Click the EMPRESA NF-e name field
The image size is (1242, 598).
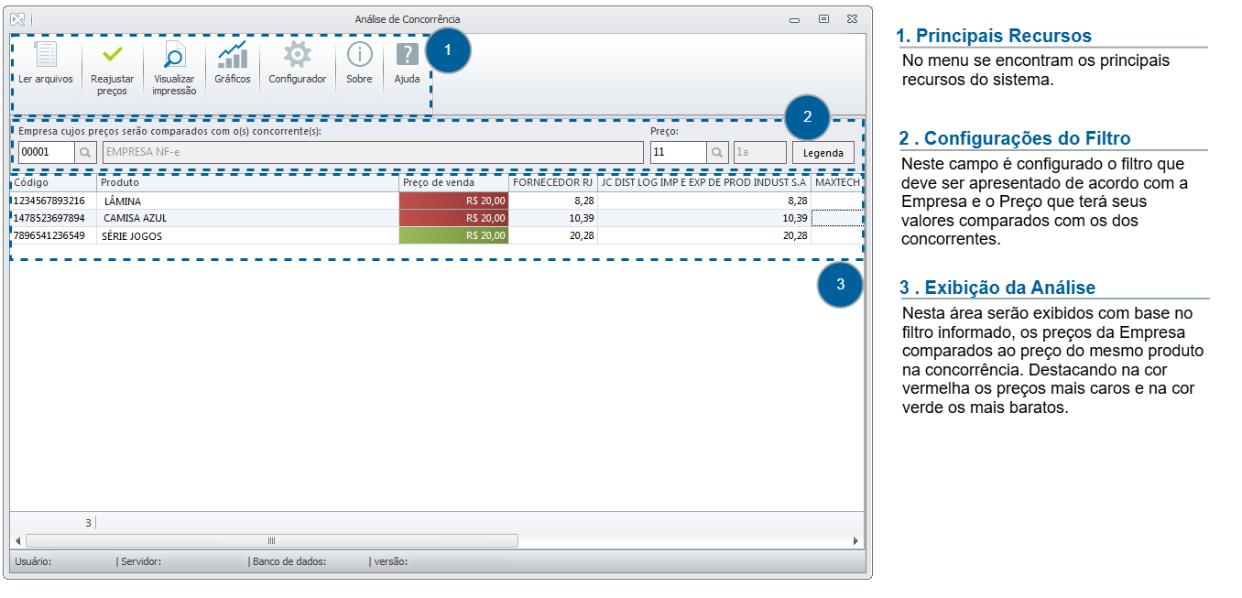click(373, 152)
